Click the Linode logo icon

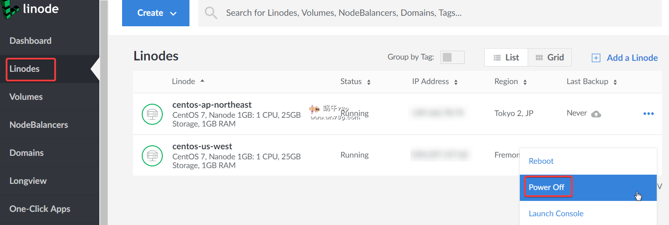[x=10, y=10]
